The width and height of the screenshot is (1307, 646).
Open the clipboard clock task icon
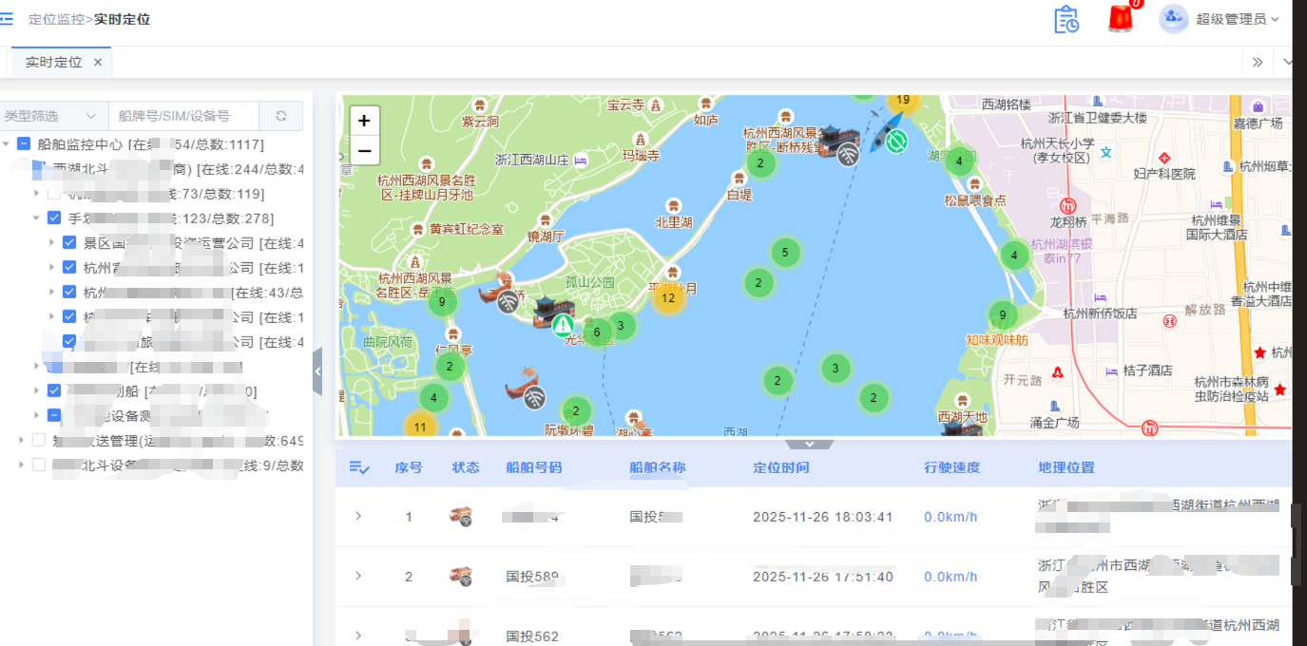pos(1067,19)
